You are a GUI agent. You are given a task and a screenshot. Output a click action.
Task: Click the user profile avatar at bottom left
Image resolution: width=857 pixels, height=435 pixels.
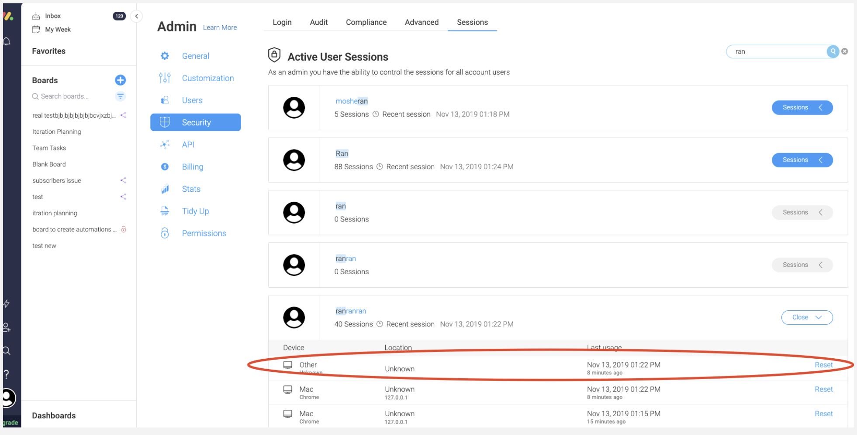8,398
